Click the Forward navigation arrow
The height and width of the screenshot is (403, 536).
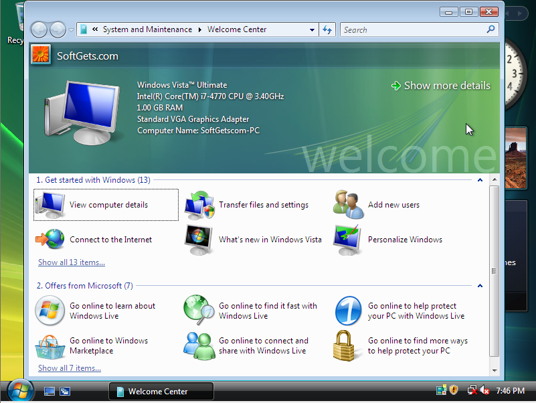[x=58, y=29]
